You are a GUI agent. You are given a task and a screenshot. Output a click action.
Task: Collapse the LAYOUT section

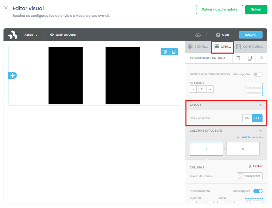pyautogui.click(x=260, y=105)
